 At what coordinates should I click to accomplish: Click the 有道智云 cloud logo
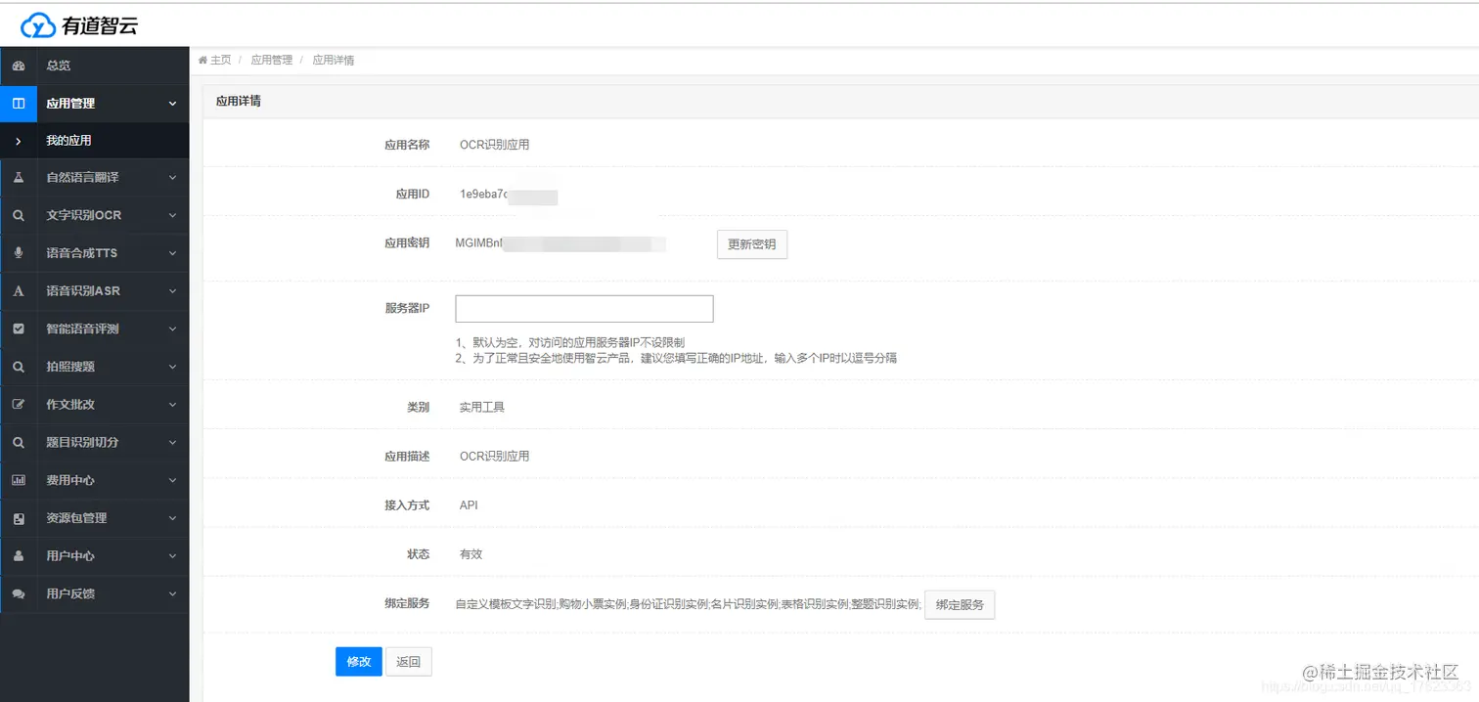tap(79, 25)
